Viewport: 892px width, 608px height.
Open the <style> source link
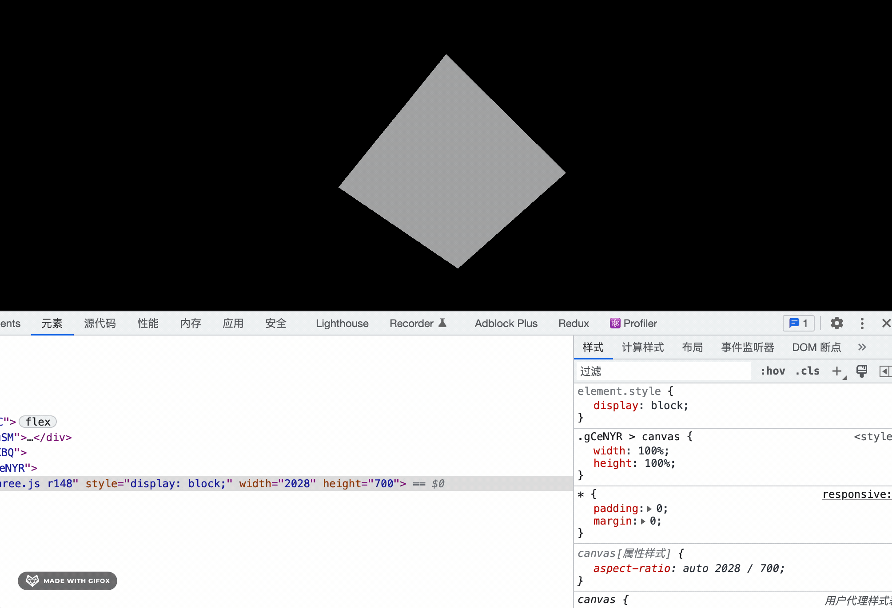874,437
